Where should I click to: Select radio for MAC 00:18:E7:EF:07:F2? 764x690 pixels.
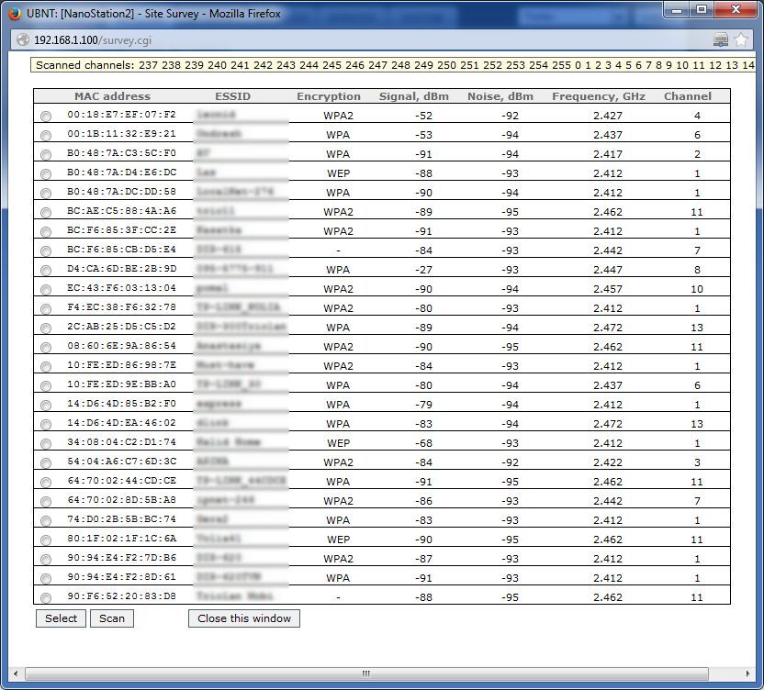click(x=46, y=117)
